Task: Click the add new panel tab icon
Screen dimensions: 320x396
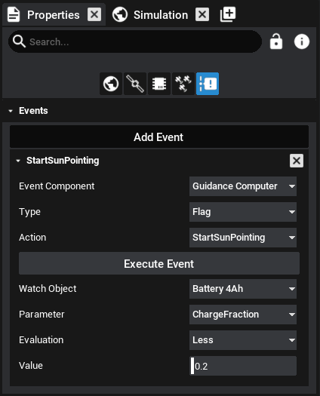Action: (228, 14)
